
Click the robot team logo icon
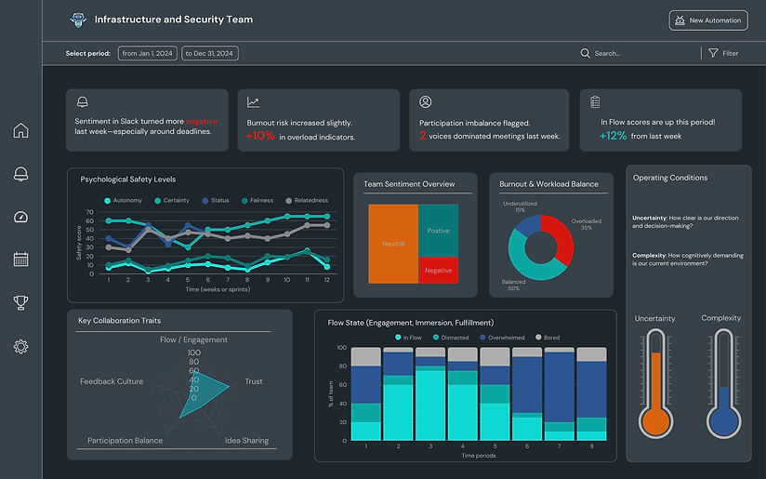pyautogui.click(x=78, y=20)
